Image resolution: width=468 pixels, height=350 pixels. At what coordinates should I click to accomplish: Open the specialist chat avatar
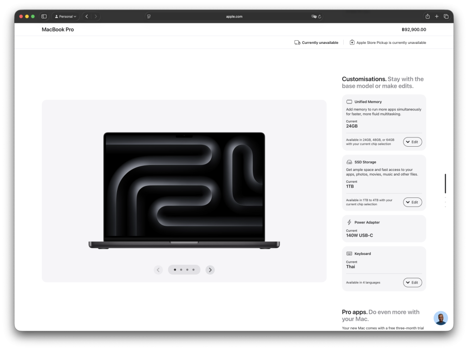441,318
